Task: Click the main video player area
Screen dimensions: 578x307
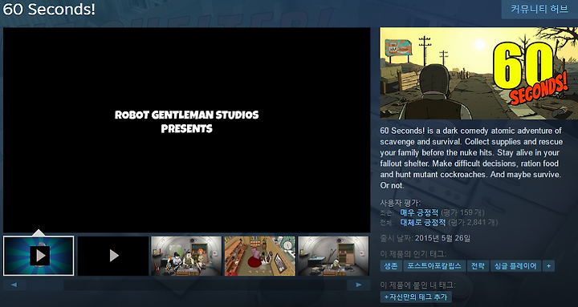Action: click(x=186, y=130)
